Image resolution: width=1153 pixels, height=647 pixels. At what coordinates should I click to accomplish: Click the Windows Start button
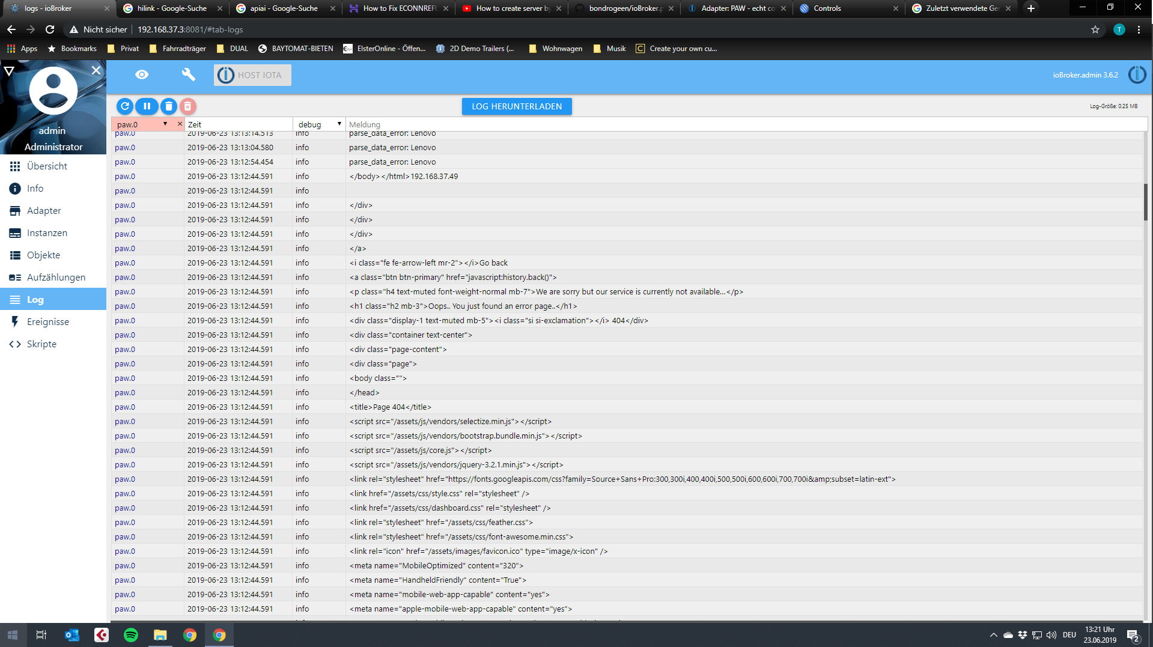pos(13,635)
